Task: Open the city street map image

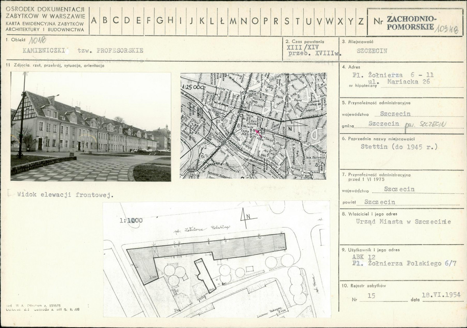Action: click(253, 125)
